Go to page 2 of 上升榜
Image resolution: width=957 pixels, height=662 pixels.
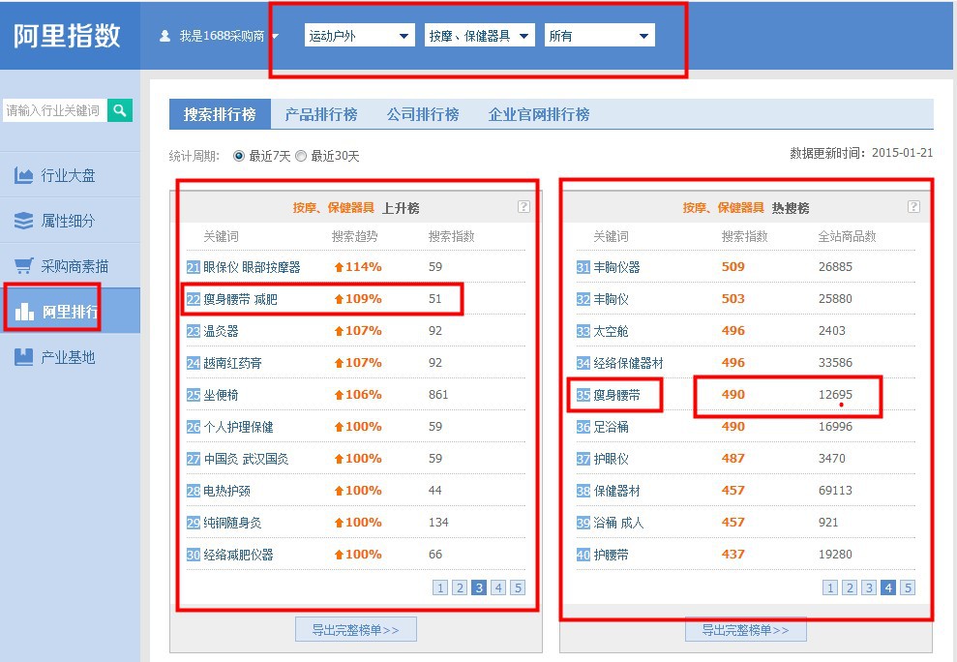click(x=460, y=587)
